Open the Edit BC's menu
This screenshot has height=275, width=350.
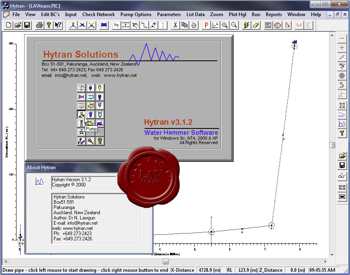(x=50, y=14)
